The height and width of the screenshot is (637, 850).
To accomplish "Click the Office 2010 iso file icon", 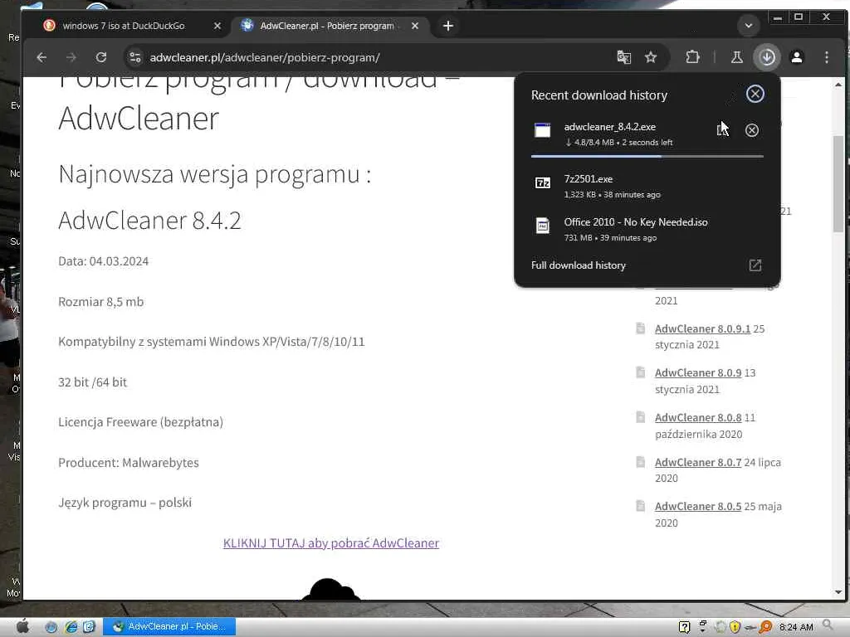I will [x=543, y=226].
